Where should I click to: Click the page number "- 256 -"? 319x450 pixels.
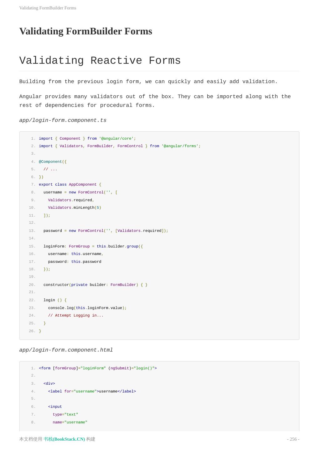point(293,439)
